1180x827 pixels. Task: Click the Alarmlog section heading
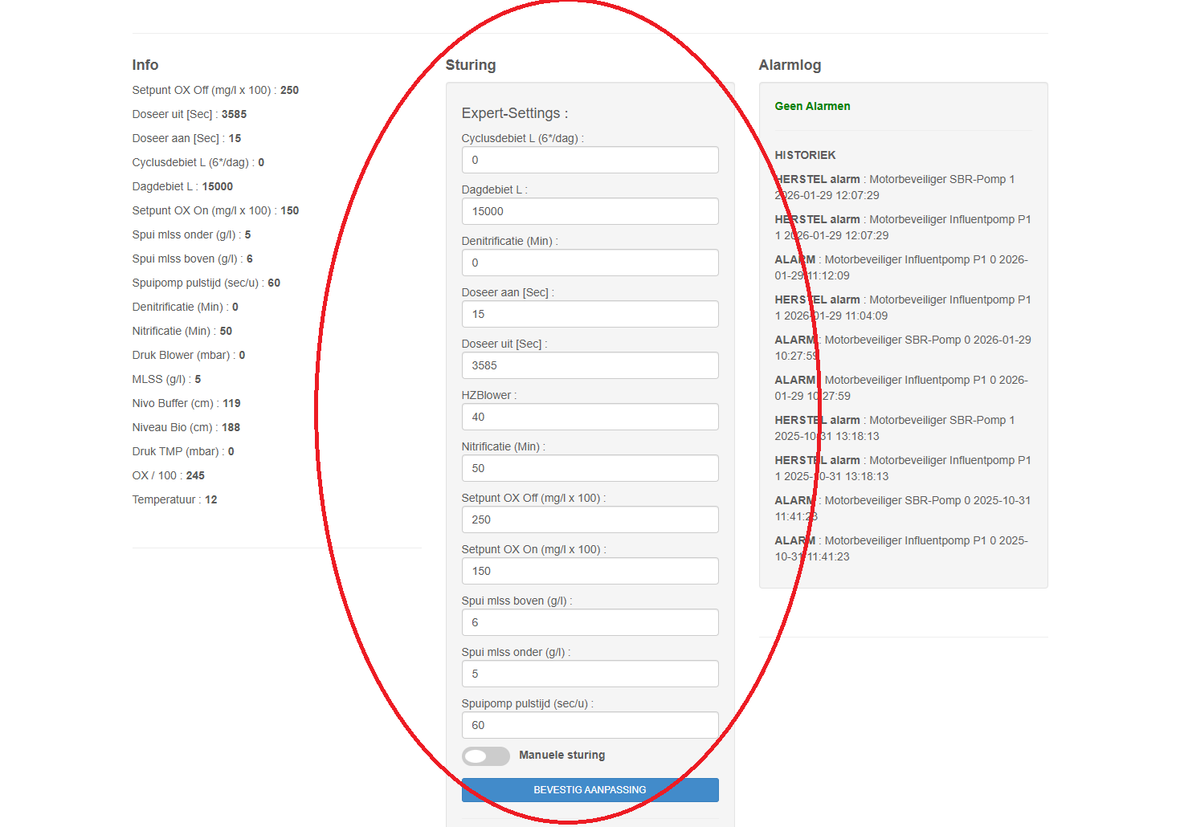[790, 65]
